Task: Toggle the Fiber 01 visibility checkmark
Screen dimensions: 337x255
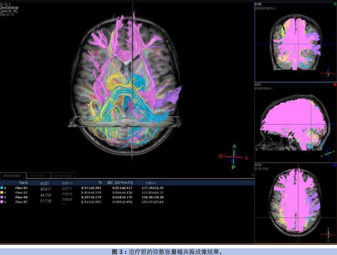Action: point(6,188)
